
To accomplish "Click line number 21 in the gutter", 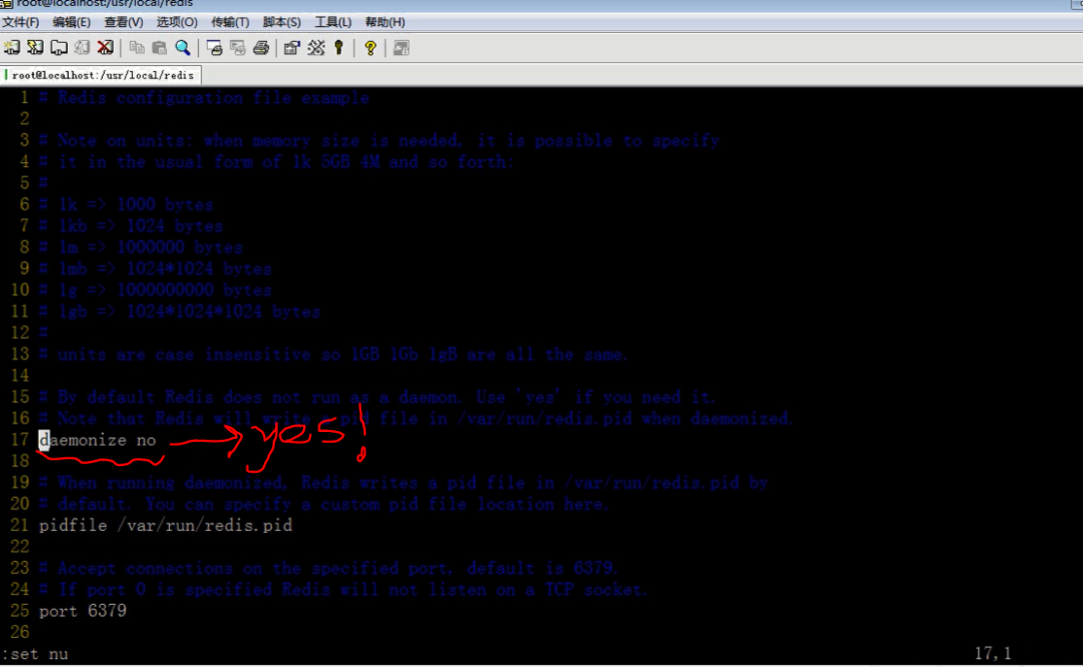I will point(20,525).
